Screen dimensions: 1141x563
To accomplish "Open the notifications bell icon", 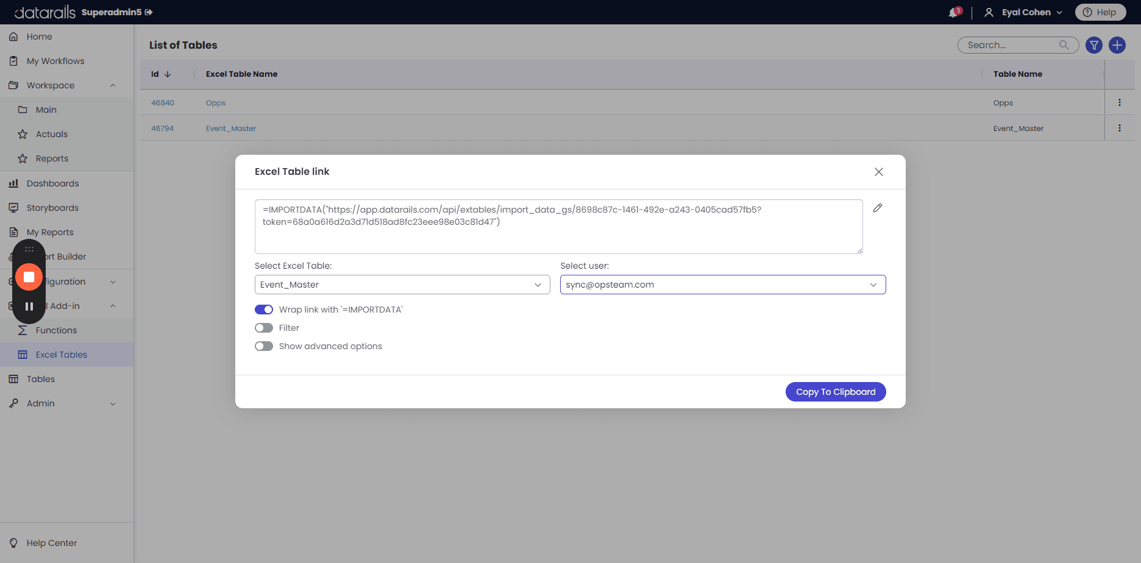I will click(x=954, y=12).
